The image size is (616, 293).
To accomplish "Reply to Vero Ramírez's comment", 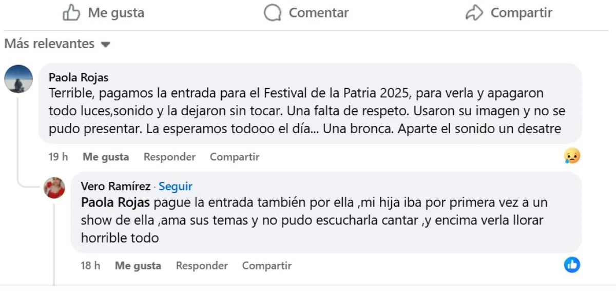I will [x=202, y=265].
